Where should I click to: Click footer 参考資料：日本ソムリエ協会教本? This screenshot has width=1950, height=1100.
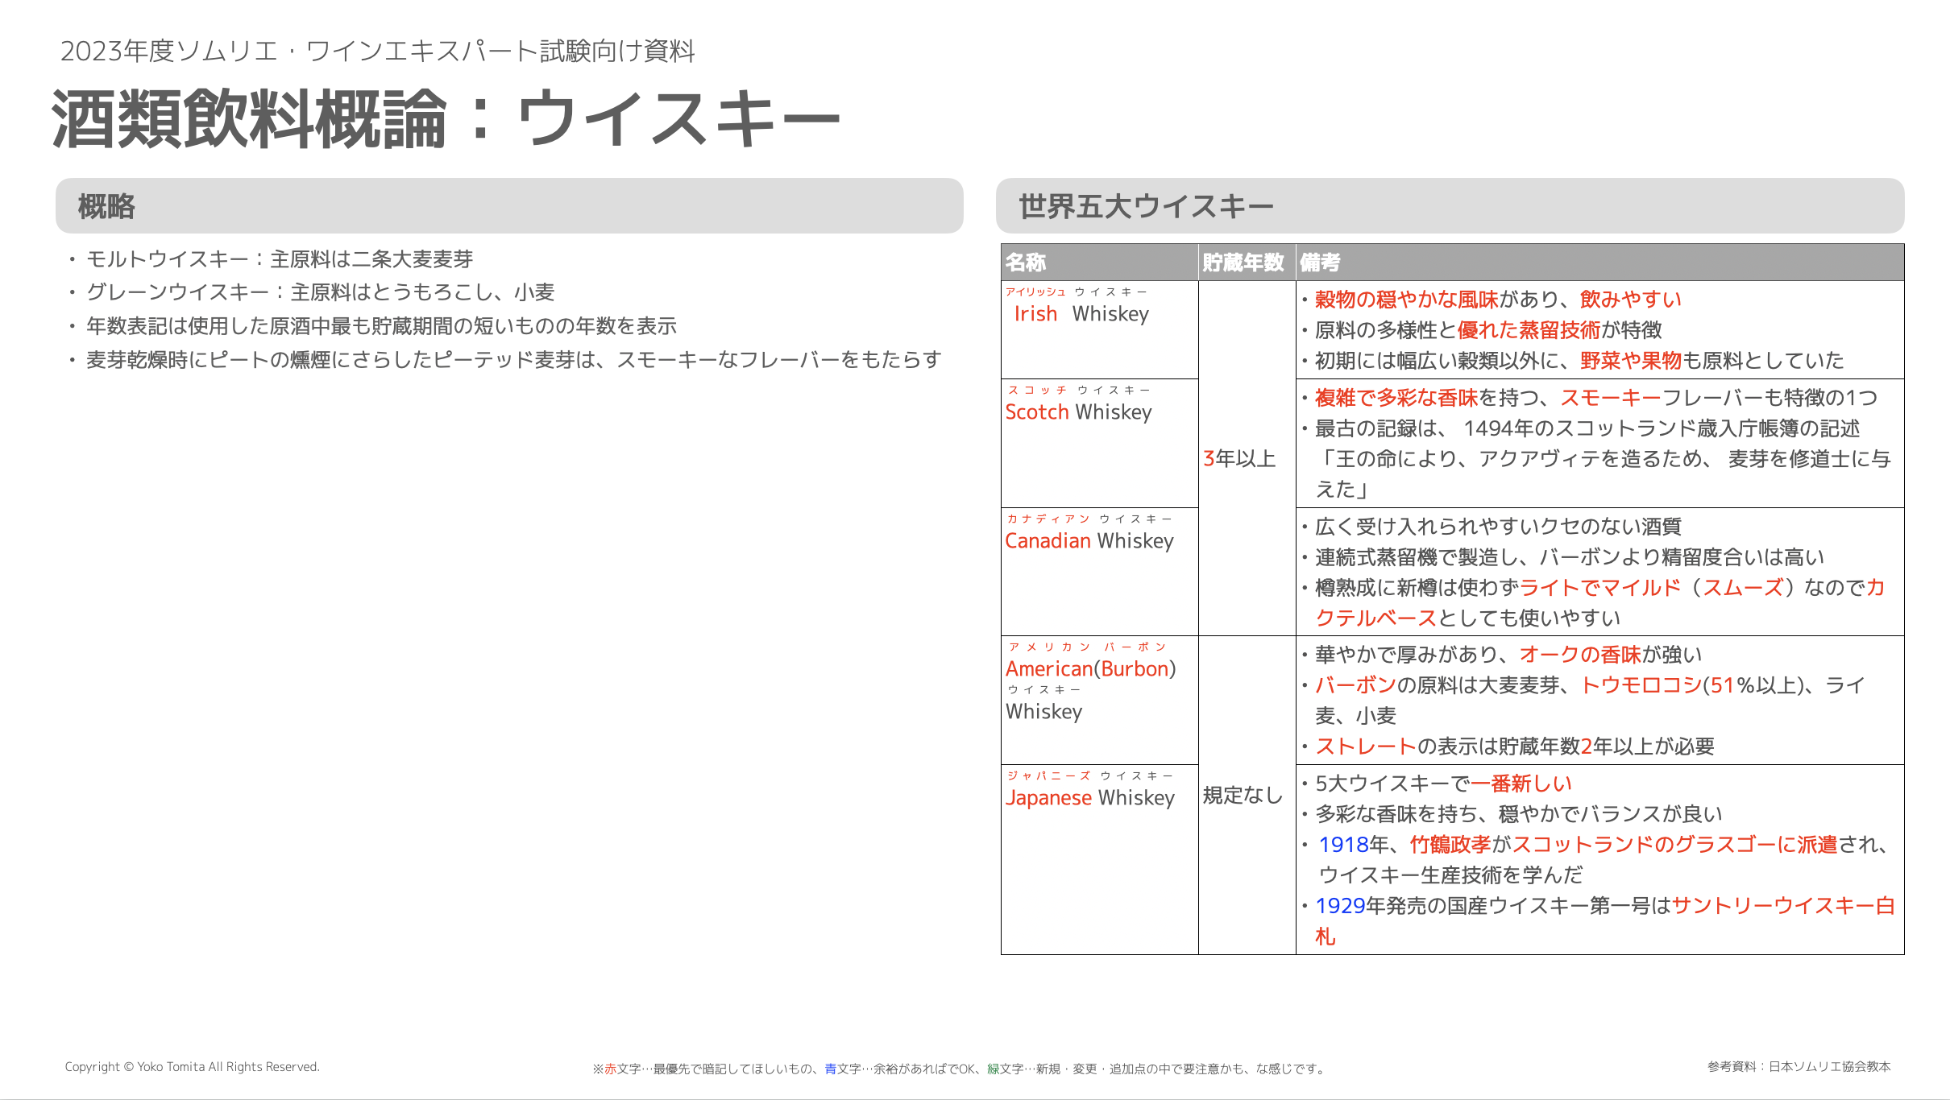point(1799,1067)
